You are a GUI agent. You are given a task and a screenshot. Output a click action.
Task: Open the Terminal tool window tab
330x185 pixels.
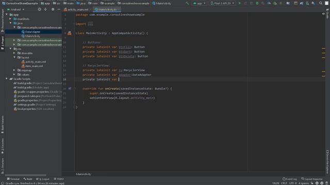pos(13,179)
